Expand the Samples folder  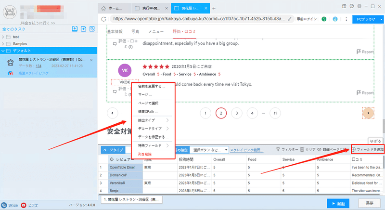pos(3,44)
